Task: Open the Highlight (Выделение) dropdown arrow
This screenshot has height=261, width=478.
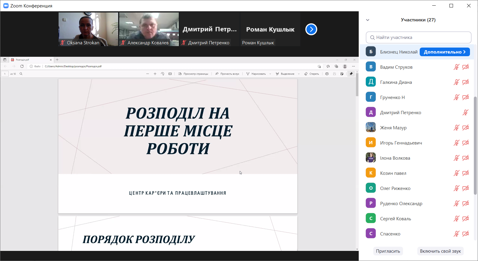Action: pyautogui.click(x=299, y=74)
